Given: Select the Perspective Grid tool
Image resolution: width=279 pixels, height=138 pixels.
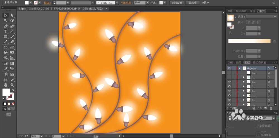Looking at the screenshot, I should tap(12, 58).
